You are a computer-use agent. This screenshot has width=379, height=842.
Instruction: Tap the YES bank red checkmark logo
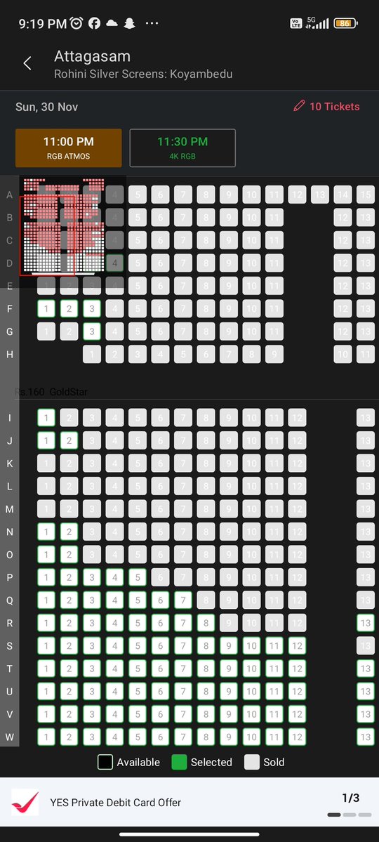[x=25, y=802]
